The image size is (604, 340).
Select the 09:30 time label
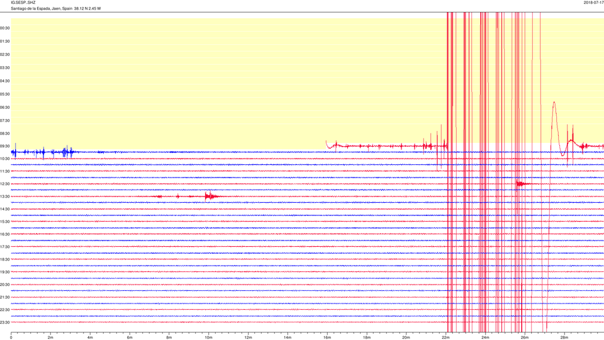(5, 147)
